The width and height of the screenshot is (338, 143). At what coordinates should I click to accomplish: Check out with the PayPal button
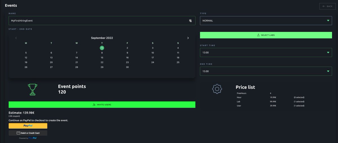point(28,126)
